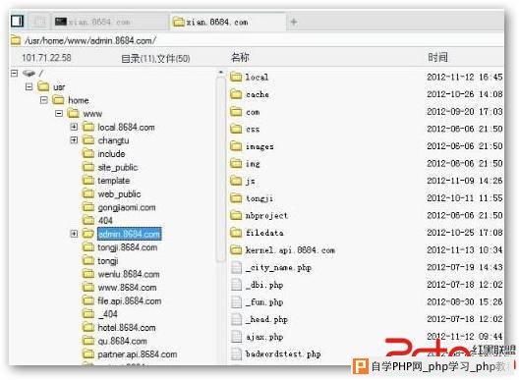Expand the changtu folder node

point(74,140)
